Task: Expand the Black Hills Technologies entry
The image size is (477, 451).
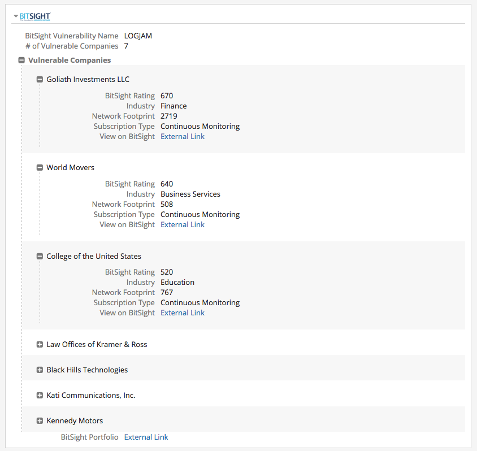Action: [40, 370]
